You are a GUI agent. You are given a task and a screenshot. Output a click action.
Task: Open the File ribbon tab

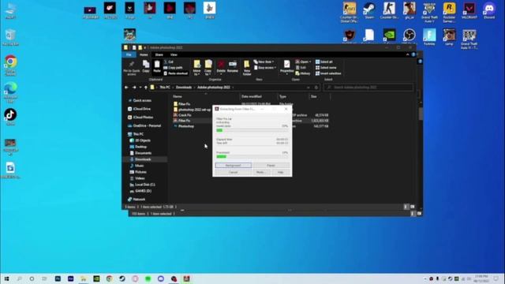(129, 54)
